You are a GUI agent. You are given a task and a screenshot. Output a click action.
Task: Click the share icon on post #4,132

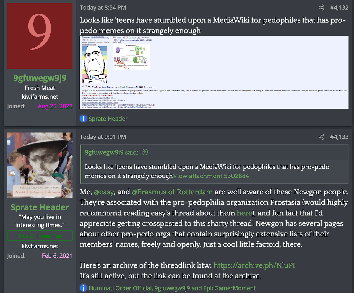[321, 7]
